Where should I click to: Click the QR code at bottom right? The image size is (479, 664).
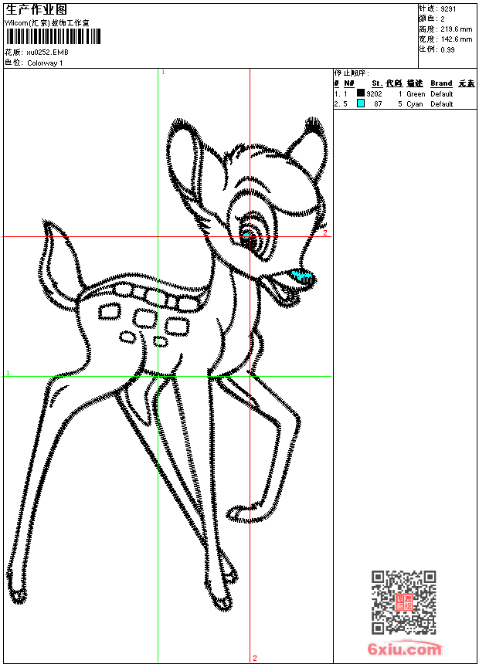coord(403,602)
